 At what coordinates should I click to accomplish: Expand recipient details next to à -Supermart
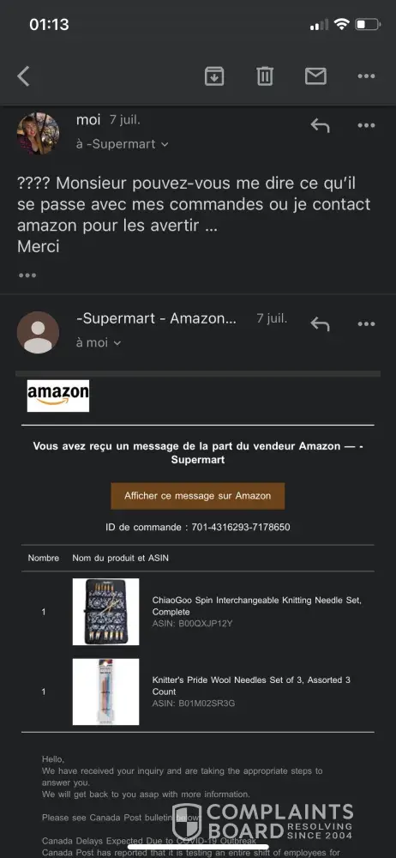[165, 144]
